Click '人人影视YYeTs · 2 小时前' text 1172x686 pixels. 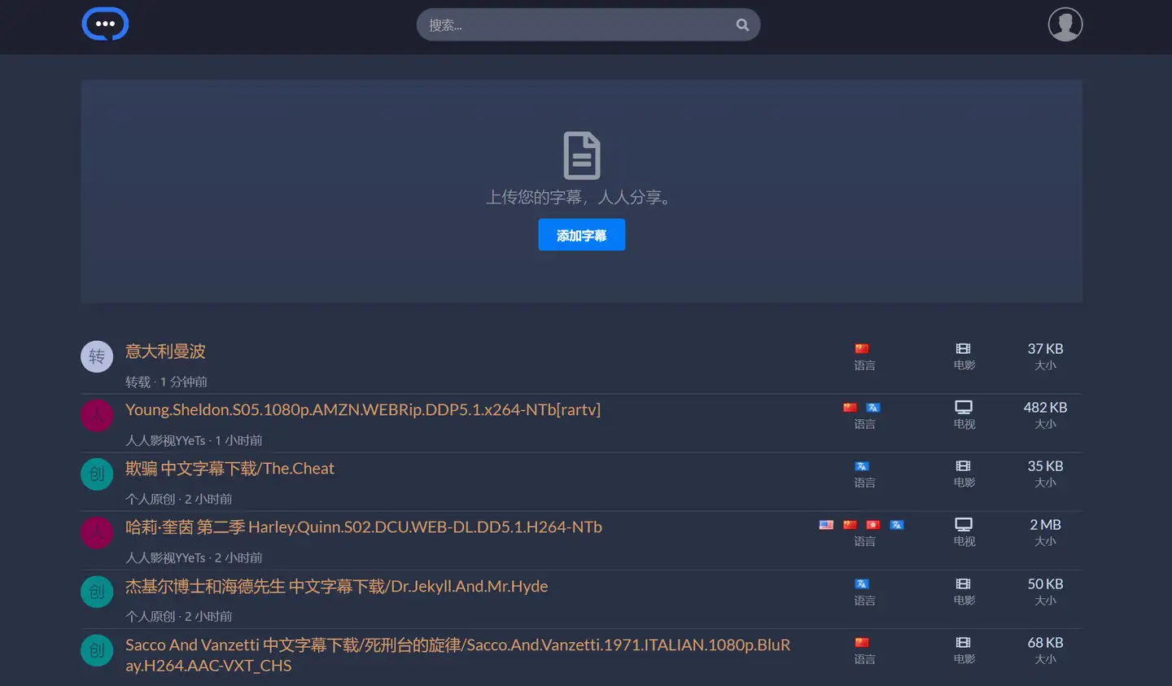coord(194,557)
